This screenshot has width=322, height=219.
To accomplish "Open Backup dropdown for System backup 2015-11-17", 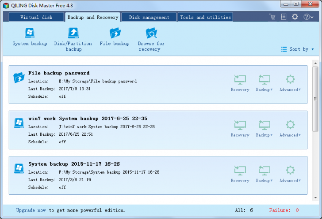I will coord(264,174).
